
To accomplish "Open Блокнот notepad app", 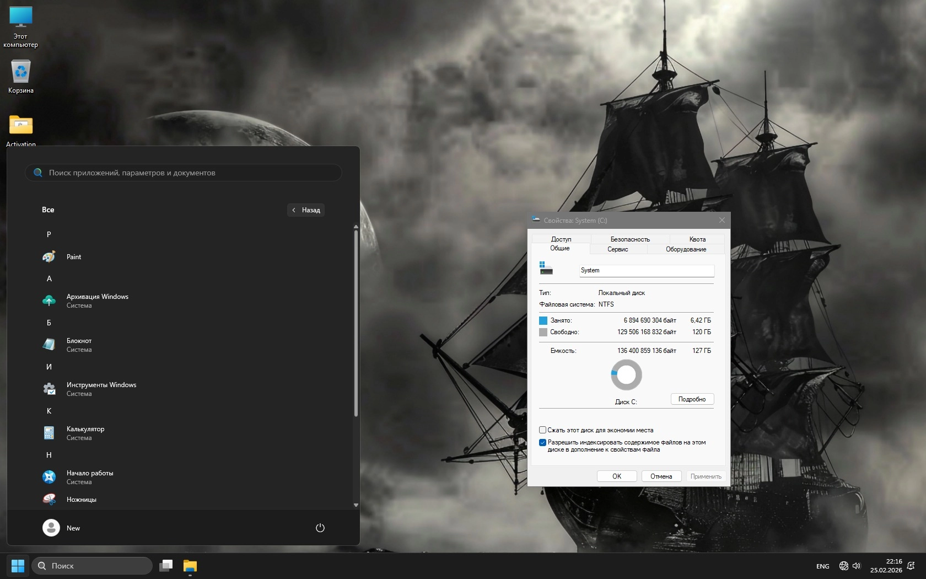I will click(79, 345).
